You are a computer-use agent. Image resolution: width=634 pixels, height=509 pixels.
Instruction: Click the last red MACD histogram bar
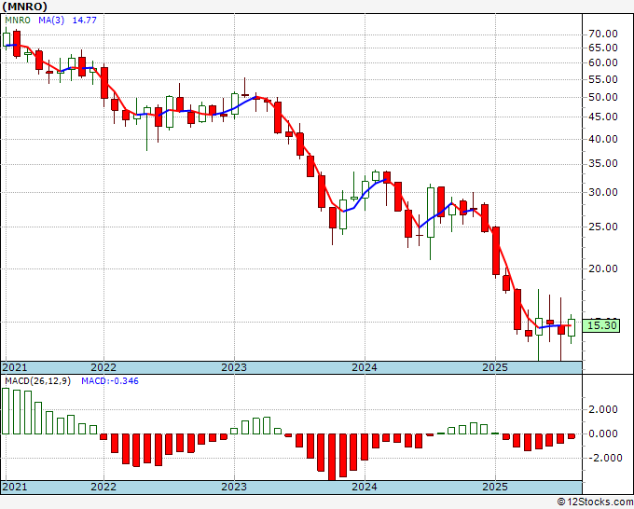pos(572,436)
